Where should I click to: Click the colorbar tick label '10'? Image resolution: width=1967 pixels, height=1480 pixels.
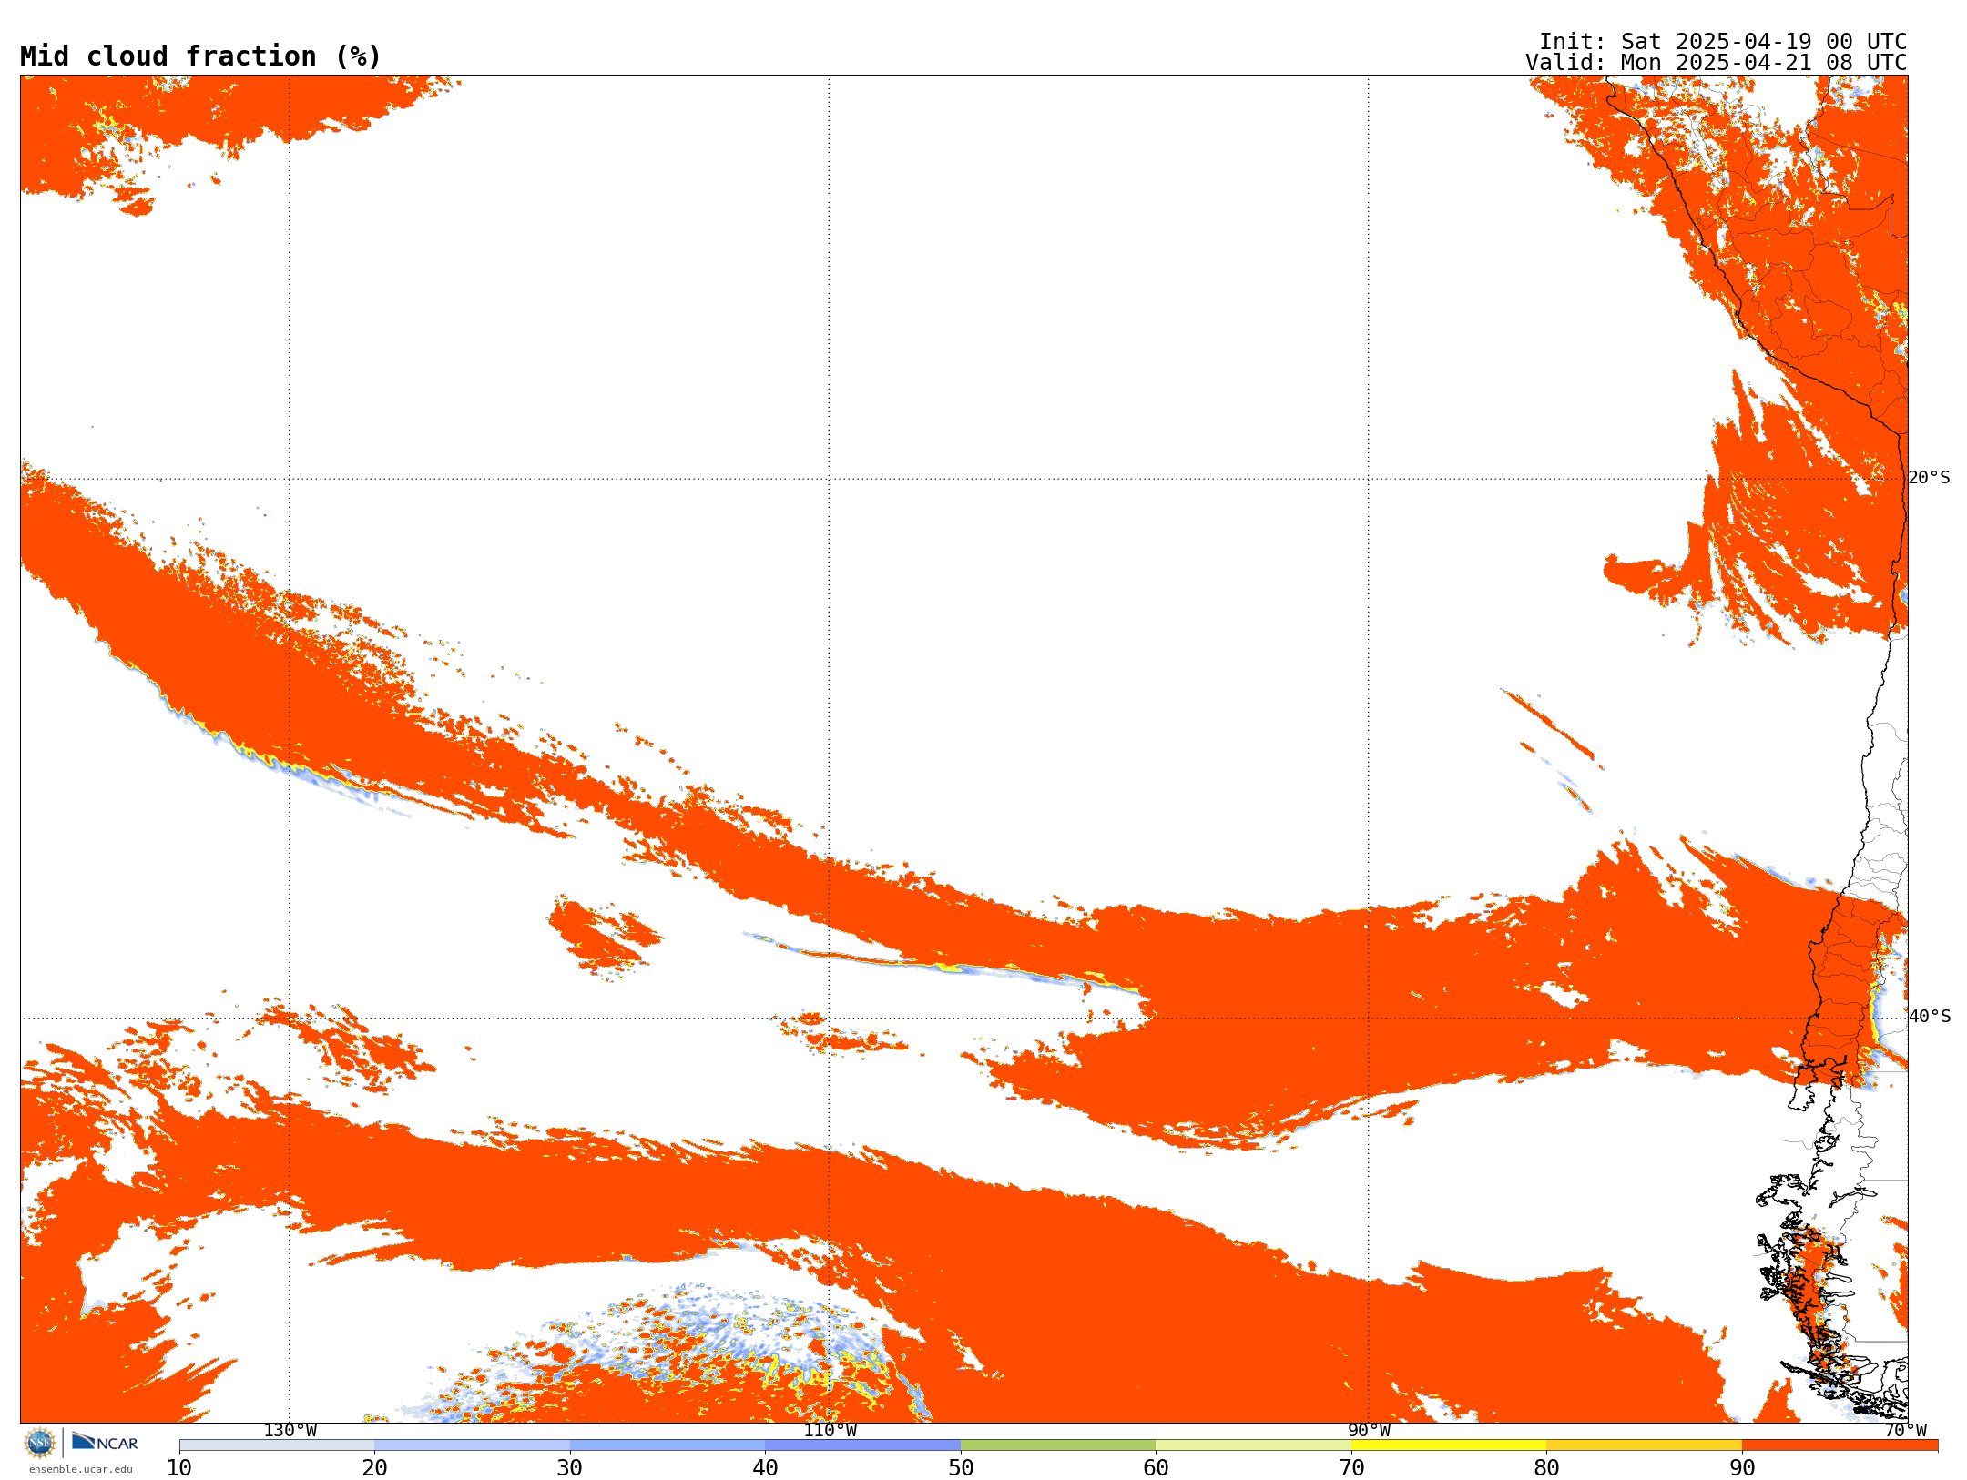pos(179,1468)
